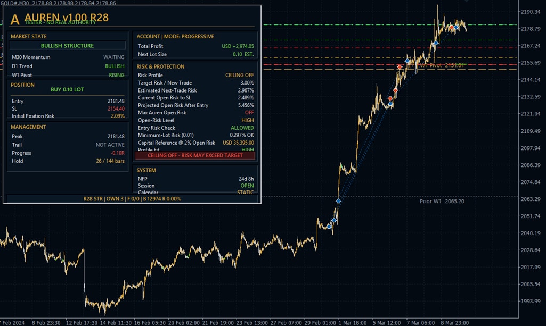
Task: Click the Current Open Risk value "2.489%"
Action: [246, 98]
